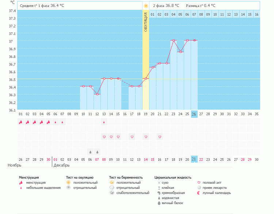Viewport: 274px width, 214px height.
Task: Select the highlighted cycle day 26 cell
Action: click(194, 114)
